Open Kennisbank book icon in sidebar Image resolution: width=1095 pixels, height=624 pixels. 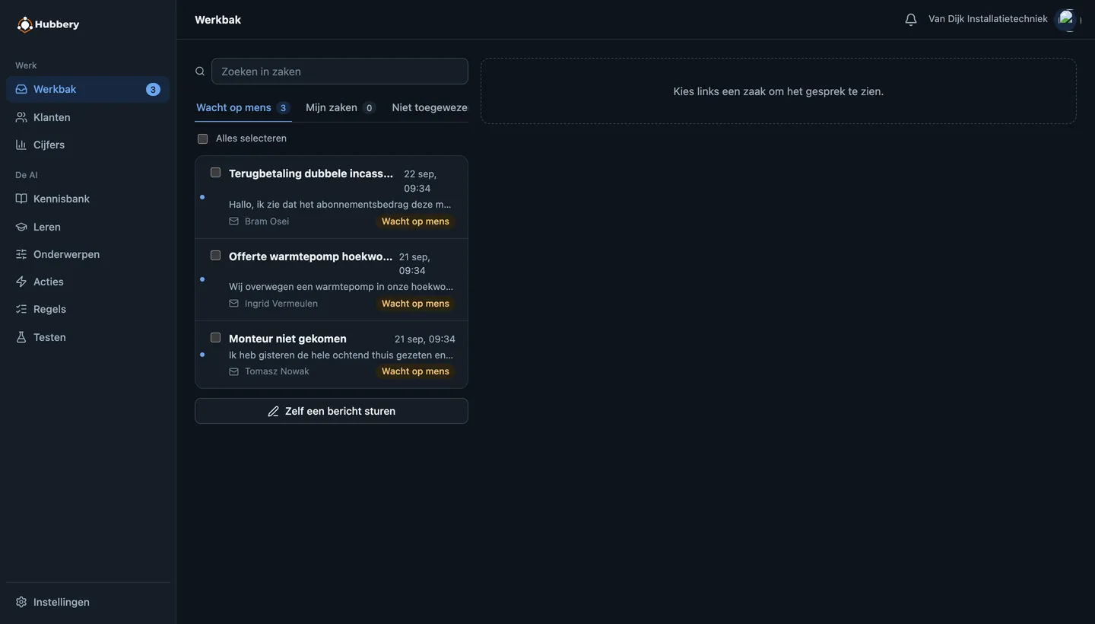coord(21,199)
